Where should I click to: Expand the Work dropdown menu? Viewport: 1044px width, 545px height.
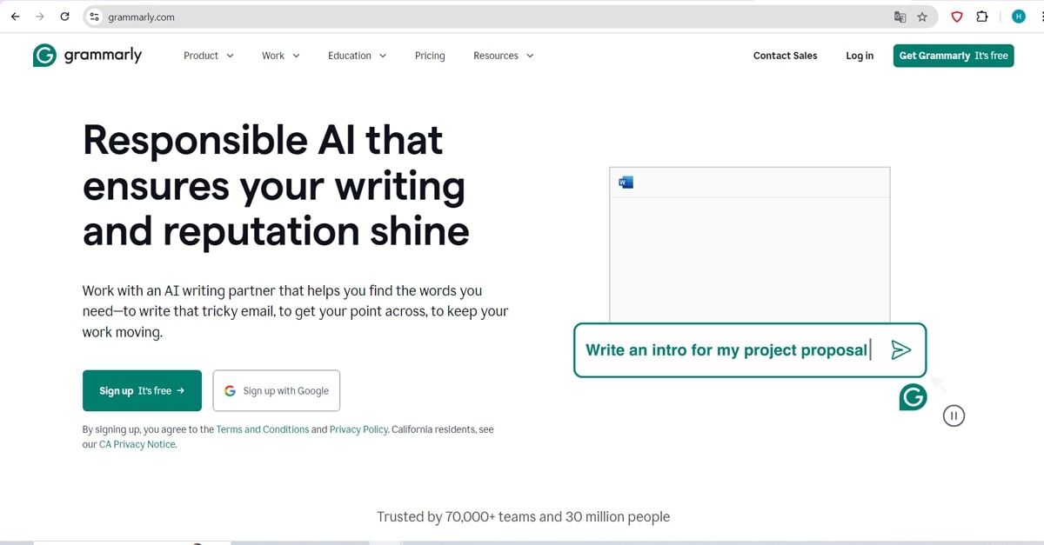[x=281, y=56]
